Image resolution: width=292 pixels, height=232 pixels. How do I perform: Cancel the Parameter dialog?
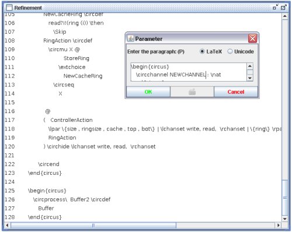pos(236,92)
